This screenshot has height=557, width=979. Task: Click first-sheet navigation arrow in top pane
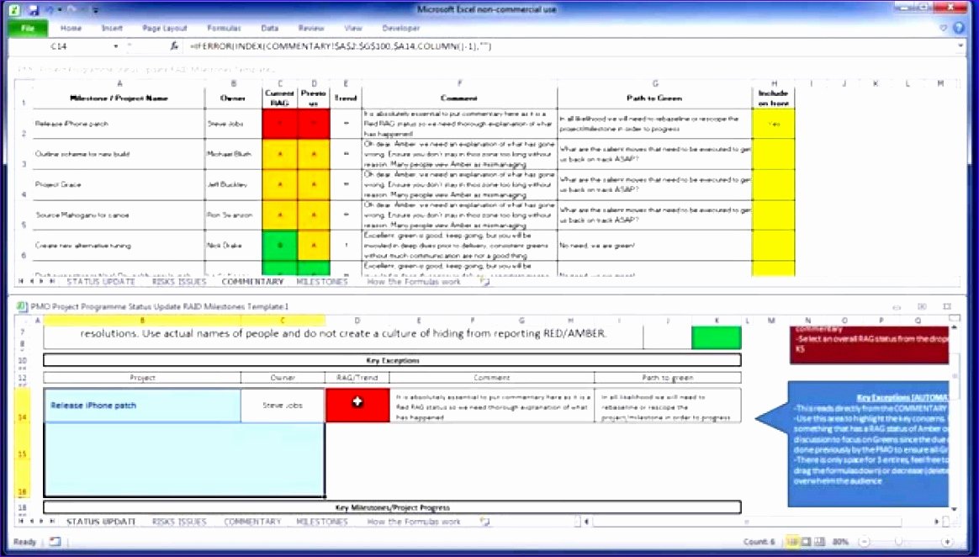(x=22, y=282)
